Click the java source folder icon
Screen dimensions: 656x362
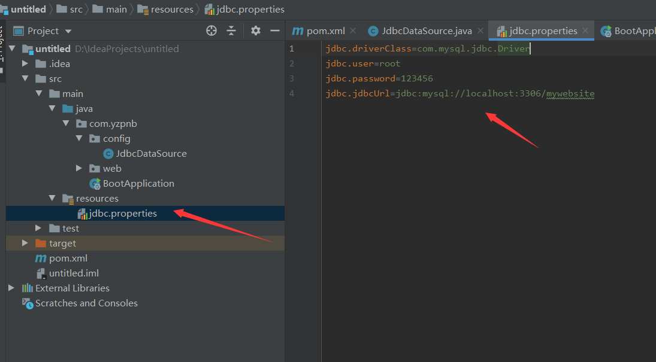pos(67,109)
